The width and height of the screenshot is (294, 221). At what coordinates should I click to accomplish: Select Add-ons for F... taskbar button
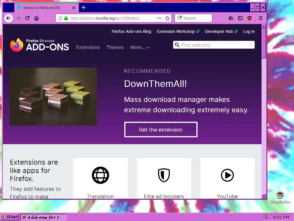point(43,217)
